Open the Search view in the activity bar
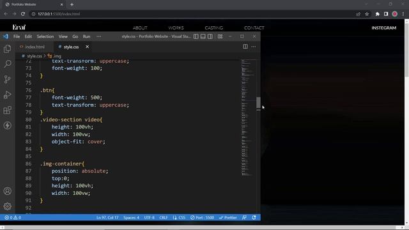 coord(7,64)
